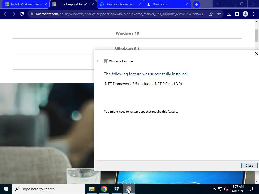
Task: Click the successfully installed heading text
Action: click(x=146, y=74)
